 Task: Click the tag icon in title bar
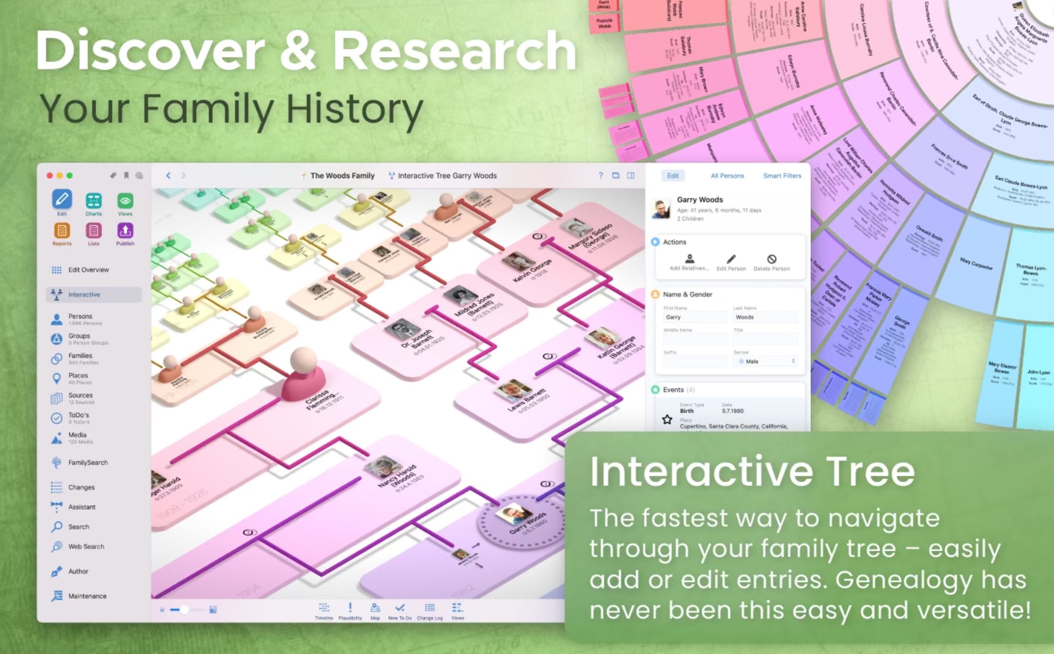pyautogui.click(x=113, y=175)
